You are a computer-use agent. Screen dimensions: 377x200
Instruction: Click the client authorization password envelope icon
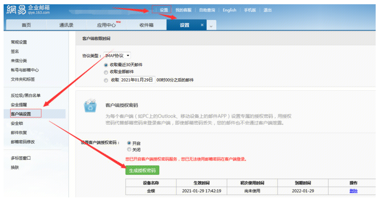pyautogui.click(x=90, y=105)
